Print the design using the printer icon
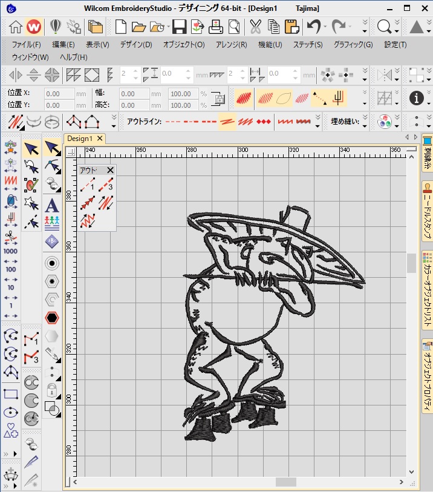Image resolution: width=433 pixels, height=492 pixels. coord(216,27)
